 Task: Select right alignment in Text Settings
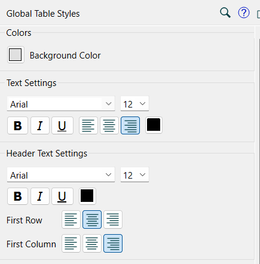point(130,125)
